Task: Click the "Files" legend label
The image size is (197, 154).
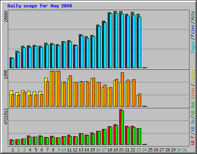Action: click(x=193, y=31)
